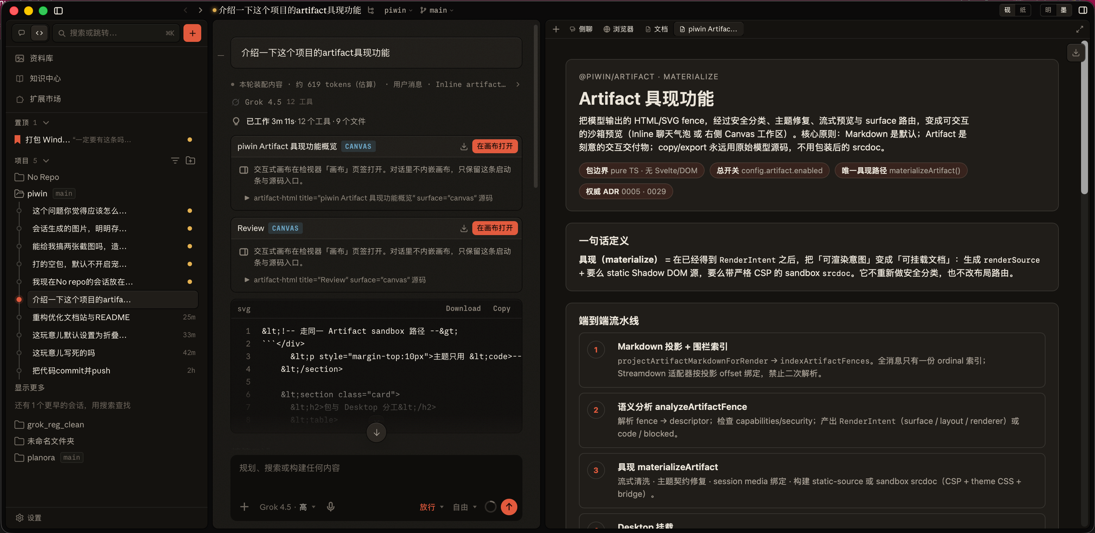Expand the 本轮装配内容 context details chevron
This screenshot has height=533, width=1095.
tap(517, 85)
